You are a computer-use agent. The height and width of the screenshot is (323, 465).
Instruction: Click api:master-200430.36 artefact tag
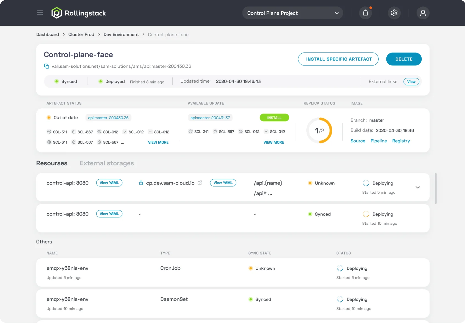108,118
